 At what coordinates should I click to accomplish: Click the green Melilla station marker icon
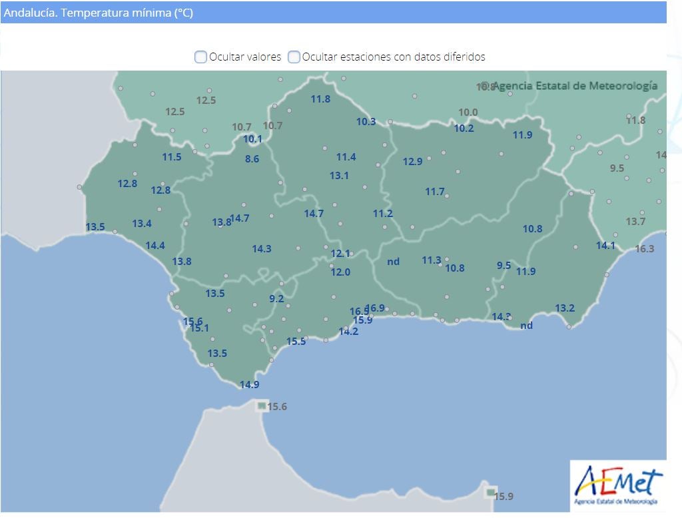point(491,493)
